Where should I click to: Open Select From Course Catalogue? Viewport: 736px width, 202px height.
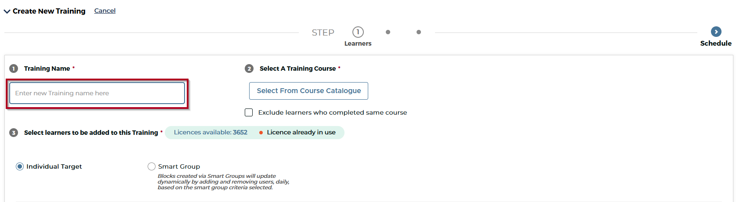click(308, 91)
